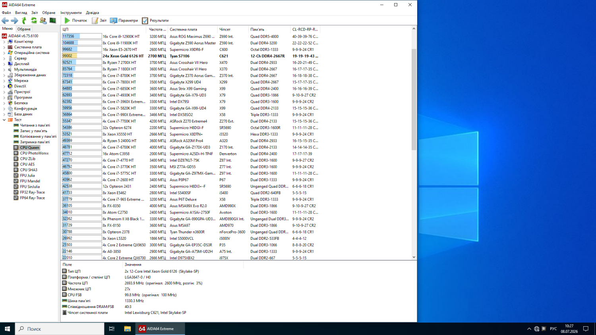
Task: Open the Параметри toolbar button
Action: point(124,21)
